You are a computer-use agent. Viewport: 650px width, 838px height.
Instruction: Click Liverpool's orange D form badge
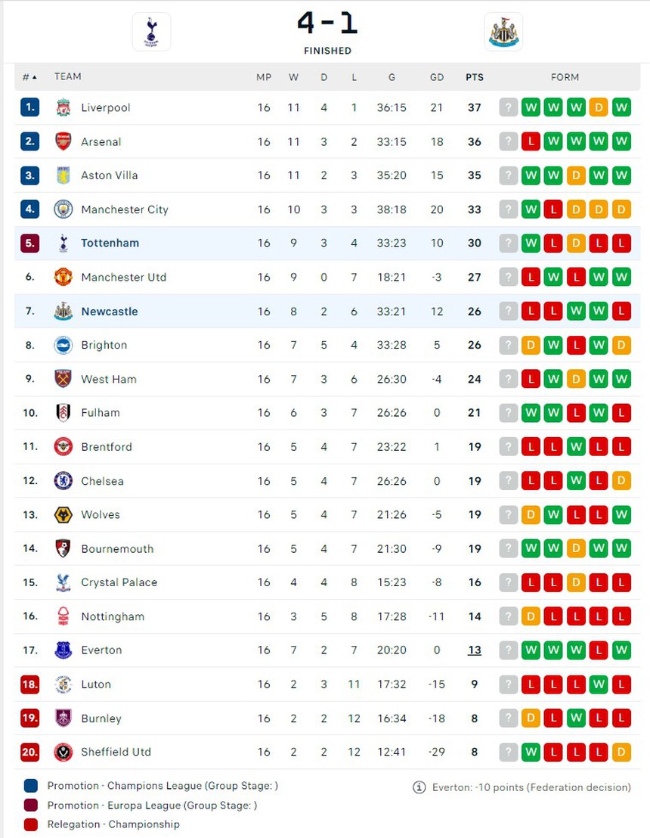(x=599, y=107)
